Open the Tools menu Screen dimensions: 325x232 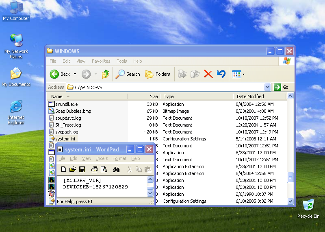point(121,61)
